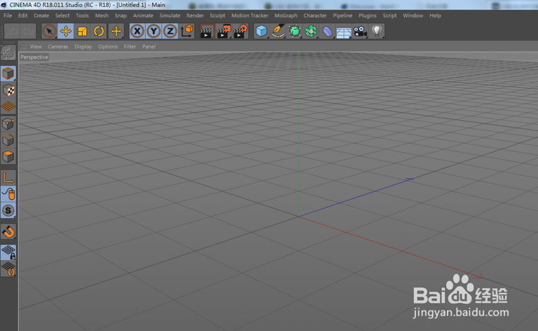Toggle Z axis lock
The width and height of the screenshot is (538, 331).
click(170, 32)
